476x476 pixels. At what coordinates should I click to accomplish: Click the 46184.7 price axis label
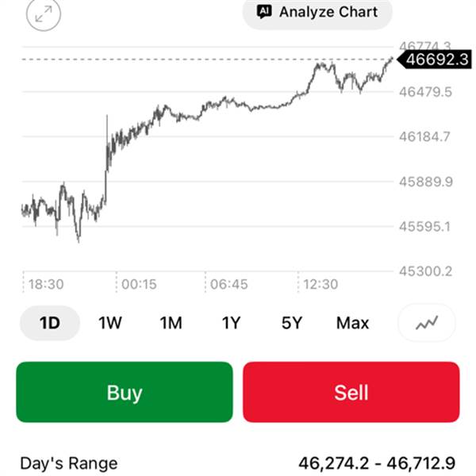click(x=424, y=136)
